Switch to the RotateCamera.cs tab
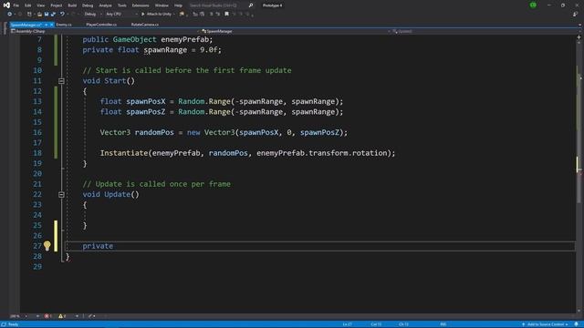This screenshot has height=328, width=584. tap(145, 25)
